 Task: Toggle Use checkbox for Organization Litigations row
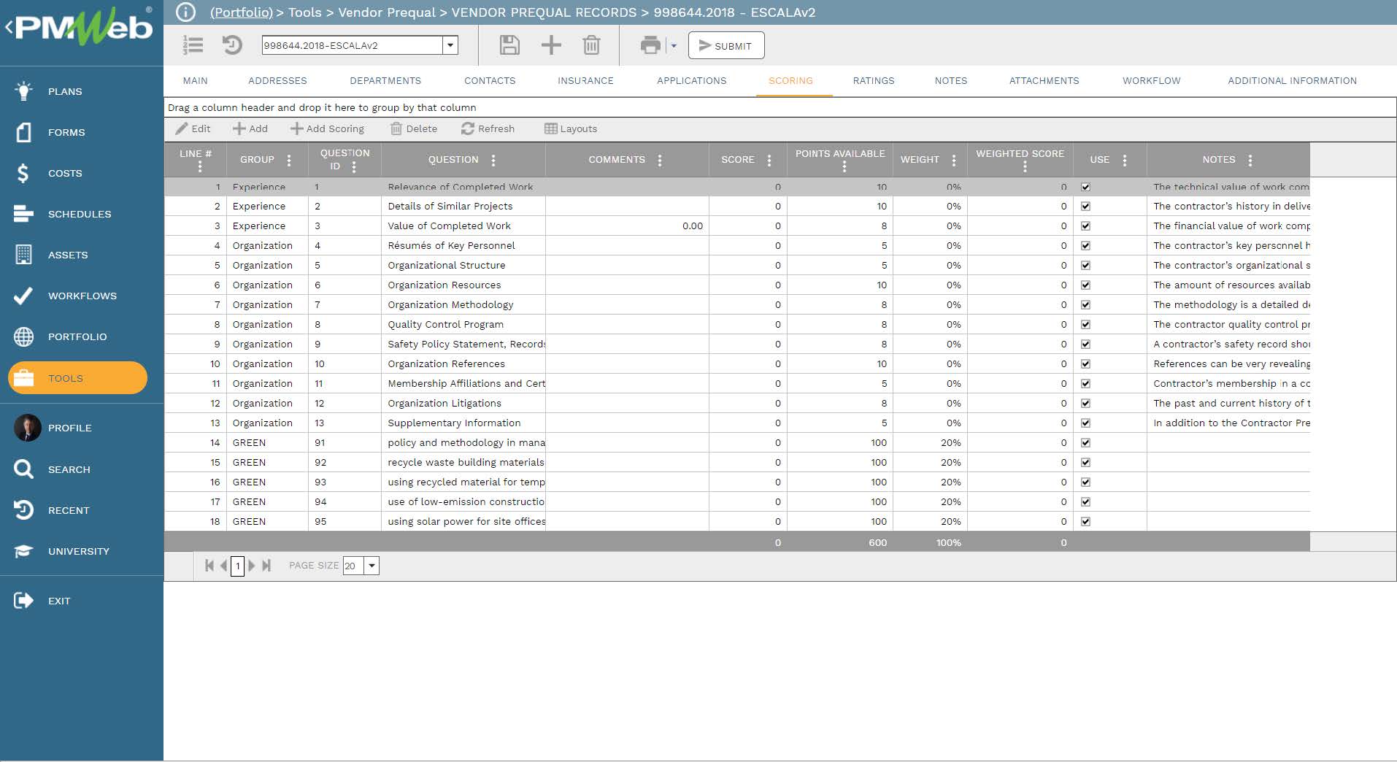coord(1085,404)
